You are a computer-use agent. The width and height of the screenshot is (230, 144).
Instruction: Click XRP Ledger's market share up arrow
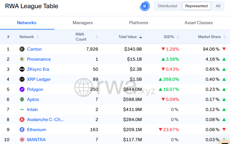tap(224, 79)
